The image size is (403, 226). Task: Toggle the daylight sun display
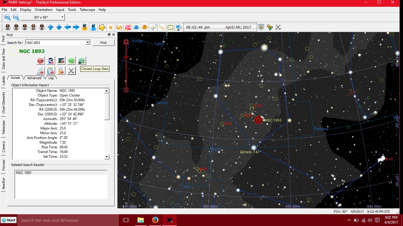[110, 27]
